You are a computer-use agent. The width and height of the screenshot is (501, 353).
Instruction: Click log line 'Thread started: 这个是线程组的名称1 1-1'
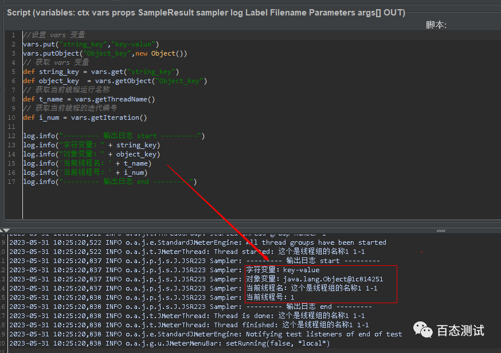point(187,252)
